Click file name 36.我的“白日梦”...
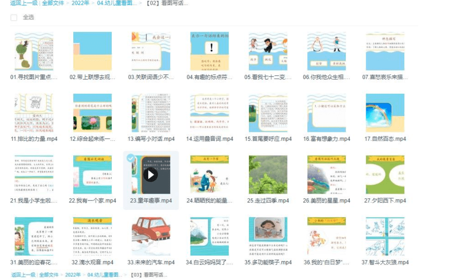Screen dimensions: 451x280 [326, 262]
